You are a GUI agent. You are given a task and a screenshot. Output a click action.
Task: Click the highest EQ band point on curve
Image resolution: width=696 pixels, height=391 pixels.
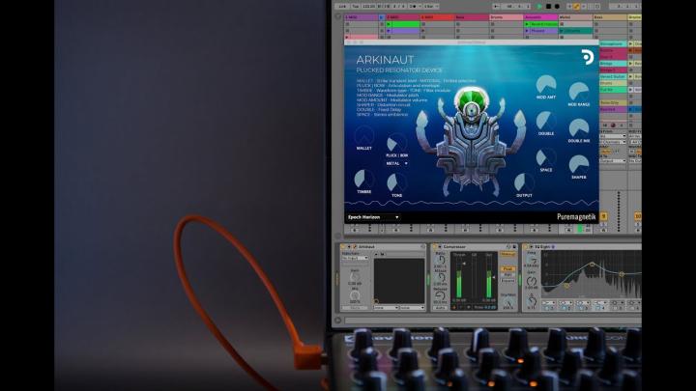point(592,265)
